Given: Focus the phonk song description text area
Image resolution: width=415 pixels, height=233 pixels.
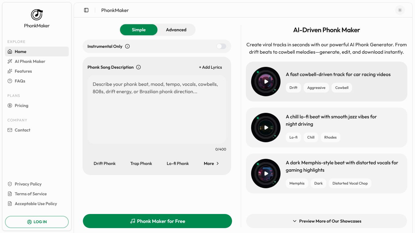Looking at the screenshot, I should pyautogui.click(x=157, y=109).
